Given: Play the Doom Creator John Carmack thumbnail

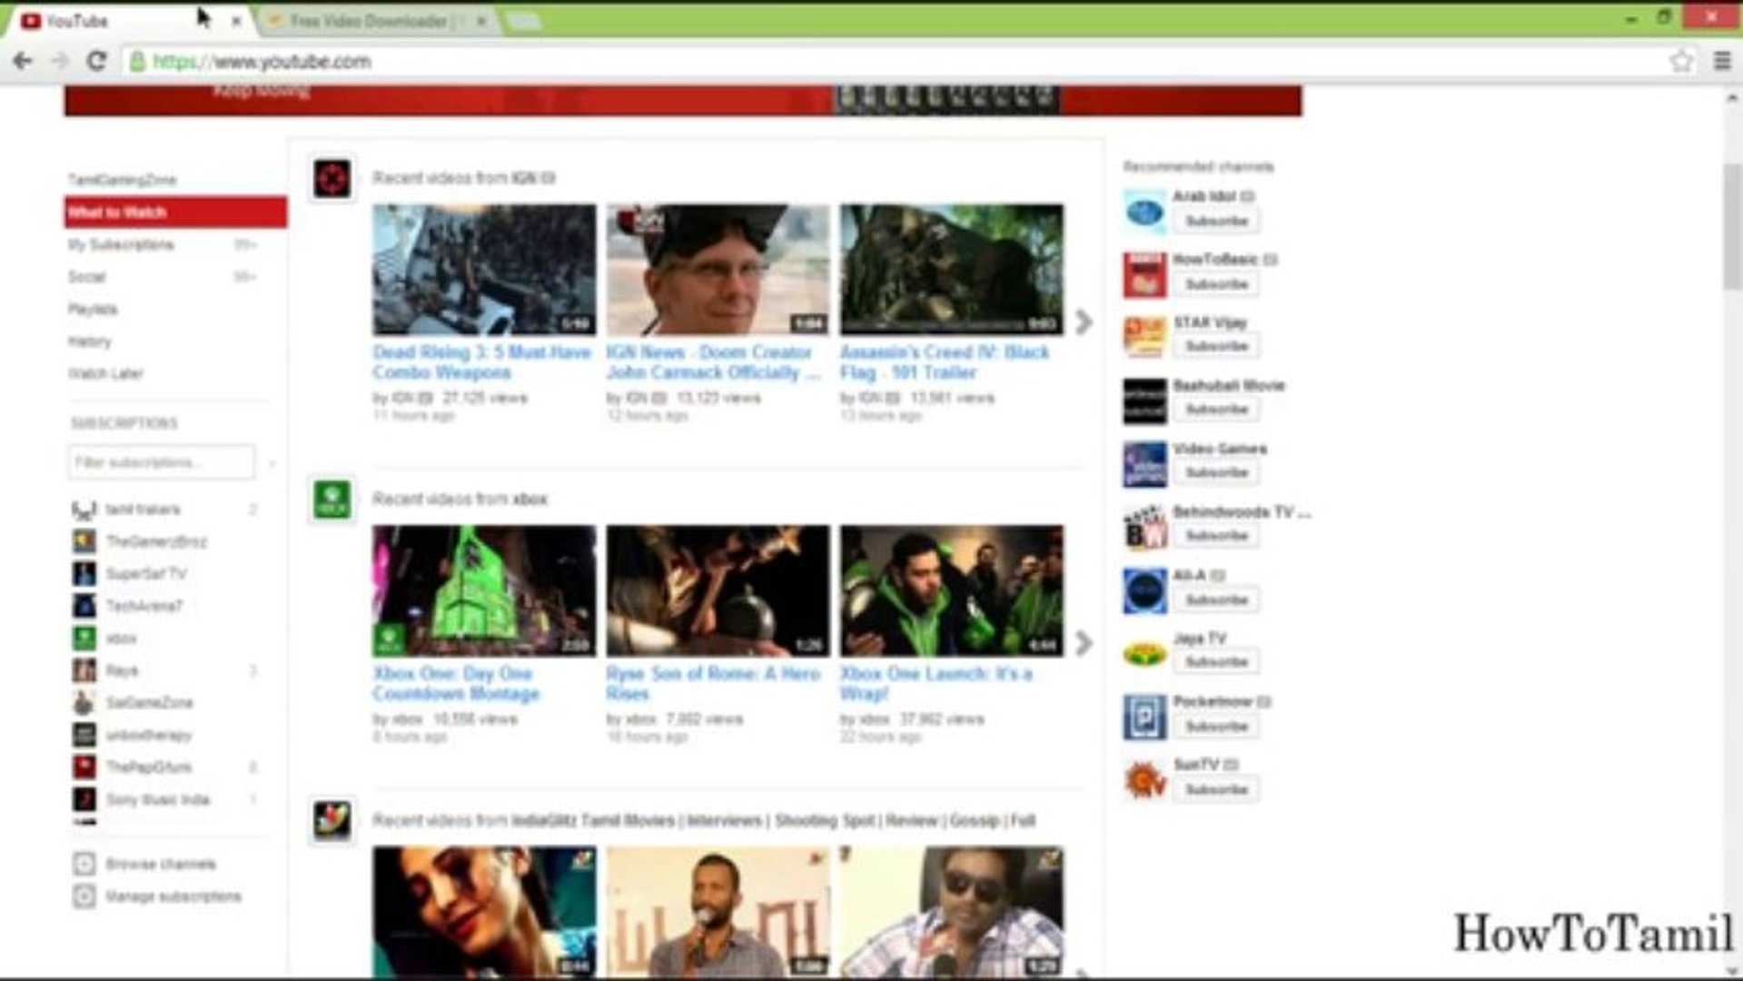Looking at the screenshot, I should pos(718,270).
